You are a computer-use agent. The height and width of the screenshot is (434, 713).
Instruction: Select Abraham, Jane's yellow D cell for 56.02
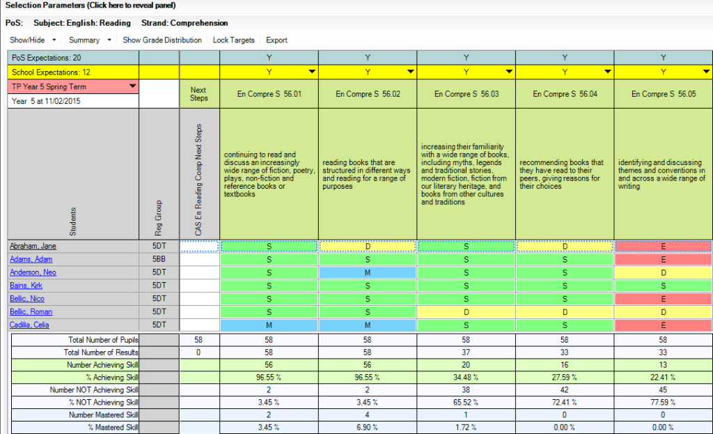click(x=368, y=246)
